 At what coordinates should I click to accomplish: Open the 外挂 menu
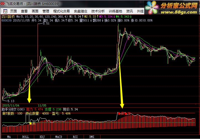tap(140, 11)
